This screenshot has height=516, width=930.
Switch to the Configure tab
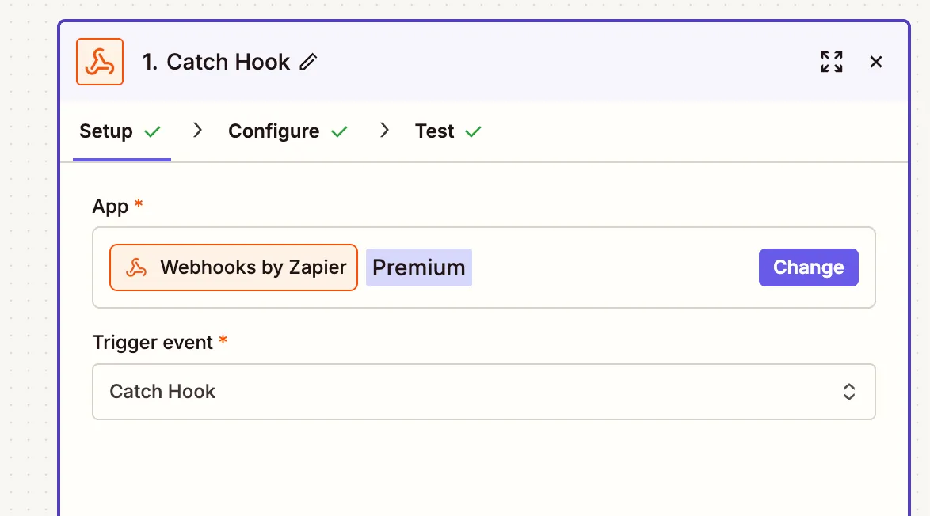(273, 131)
